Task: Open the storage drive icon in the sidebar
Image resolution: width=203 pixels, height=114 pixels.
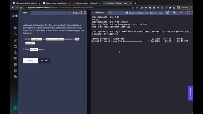Action: tap(15, 46)
